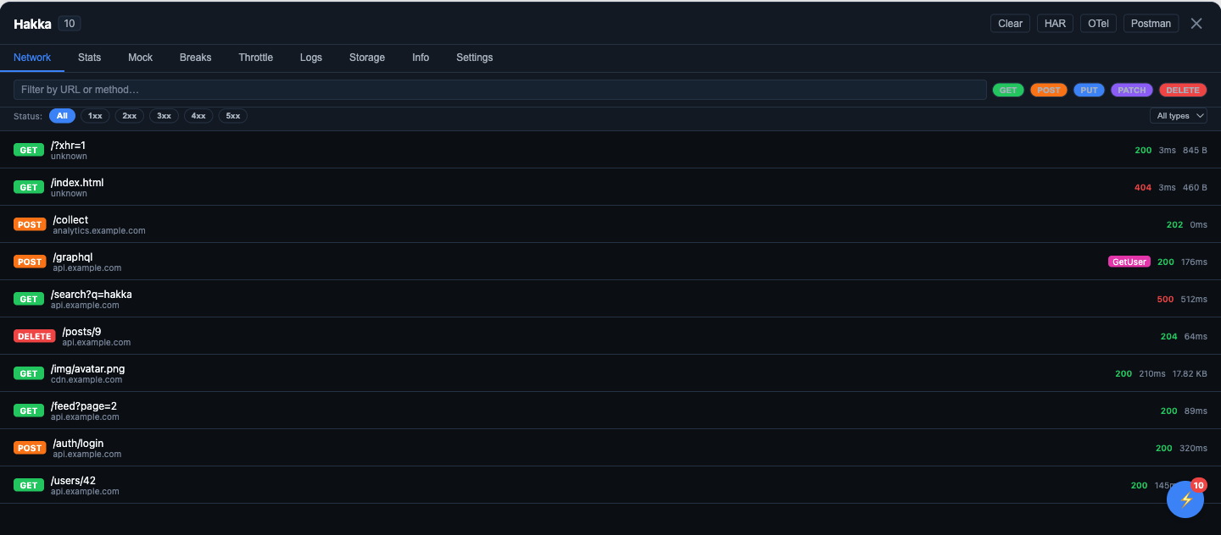
Task: Click the request count badge 10 beside Hakka
Action: click(70, 24)
